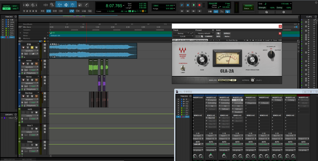Viewport: 318px width, 161px height.
Task: Open factory default preset dropdown
Action: tap(204, 33)
